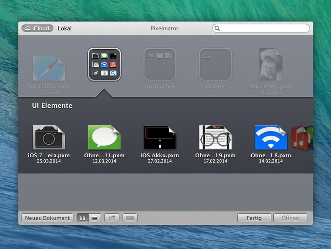Click the new folder icon button
The image size is (331, 249).
coord(130,218)
